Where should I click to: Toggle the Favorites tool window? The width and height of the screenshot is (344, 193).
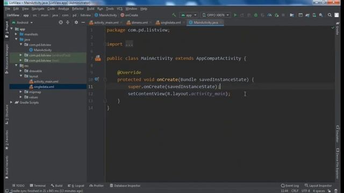(x=7, y=139)
